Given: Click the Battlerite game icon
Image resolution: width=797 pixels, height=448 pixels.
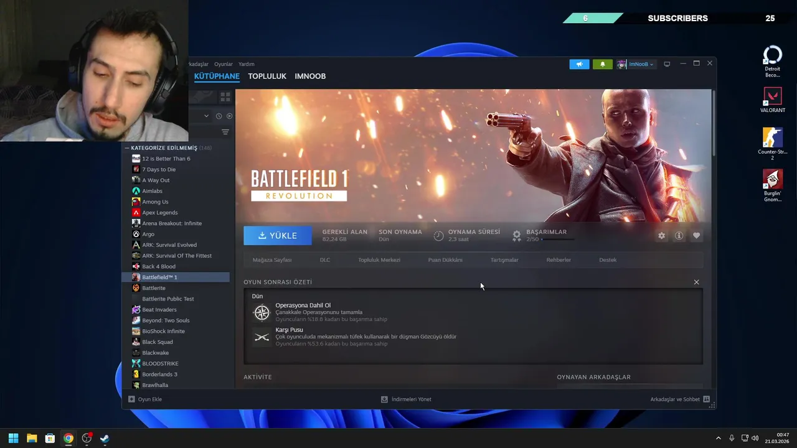Looking at the screenshot, I should pos(136,288).
